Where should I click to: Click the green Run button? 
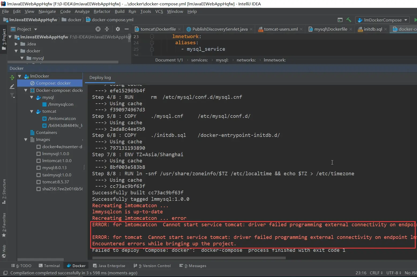click(x=415, y=20)
